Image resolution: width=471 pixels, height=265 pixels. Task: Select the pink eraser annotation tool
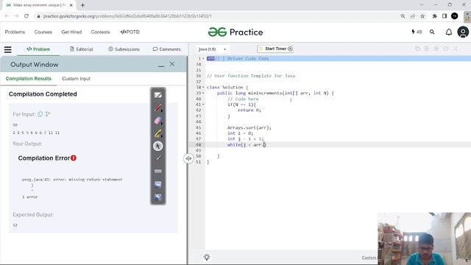point(158,121)
